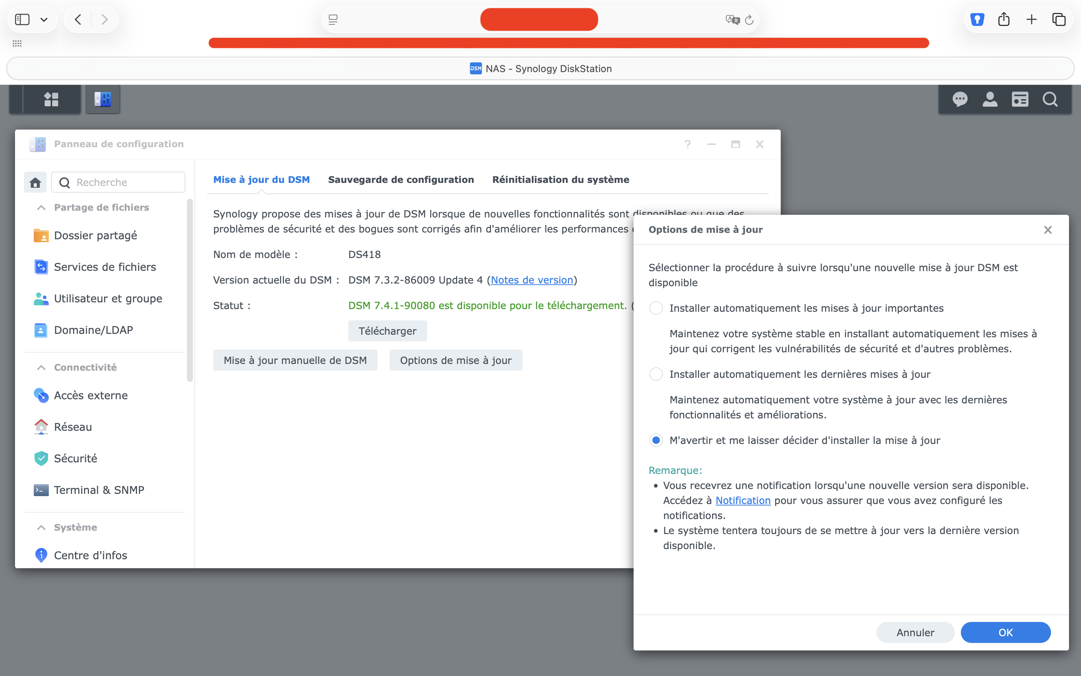Click the Terminal & SNMP icon
Viewport: 1081px width, 676px height.
(41, 490)
